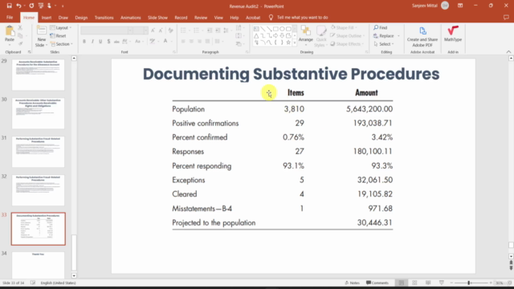Toggle Strikethrough formatting
Viewport: 514px width, 289px height.
click(x=116, y=41)
